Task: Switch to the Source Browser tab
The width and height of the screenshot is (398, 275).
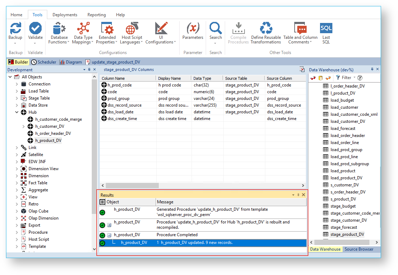Action: point(359,249)
